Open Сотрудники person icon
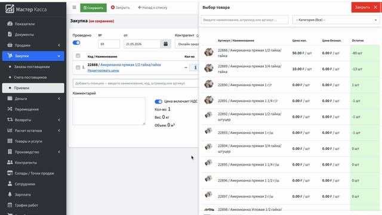This screenshot has width=382, height=215. (10, 183)
